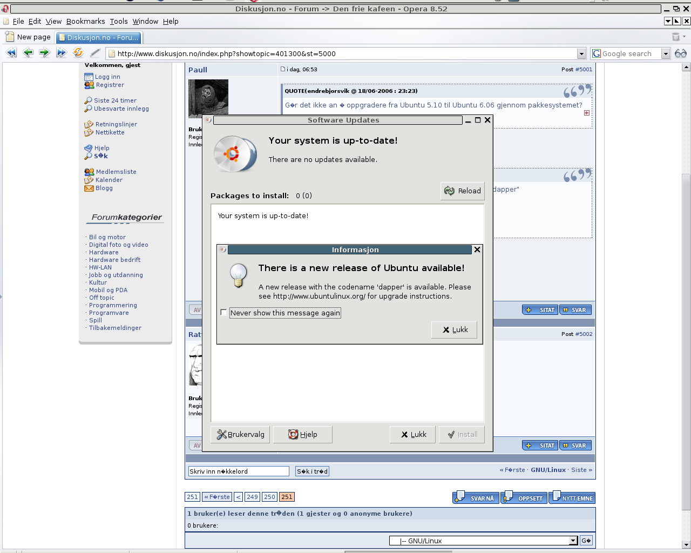Viewport: 691px width, 553px height.
Task: Click the Siste 24 timer magnifier icon
Action: [89, 100]
